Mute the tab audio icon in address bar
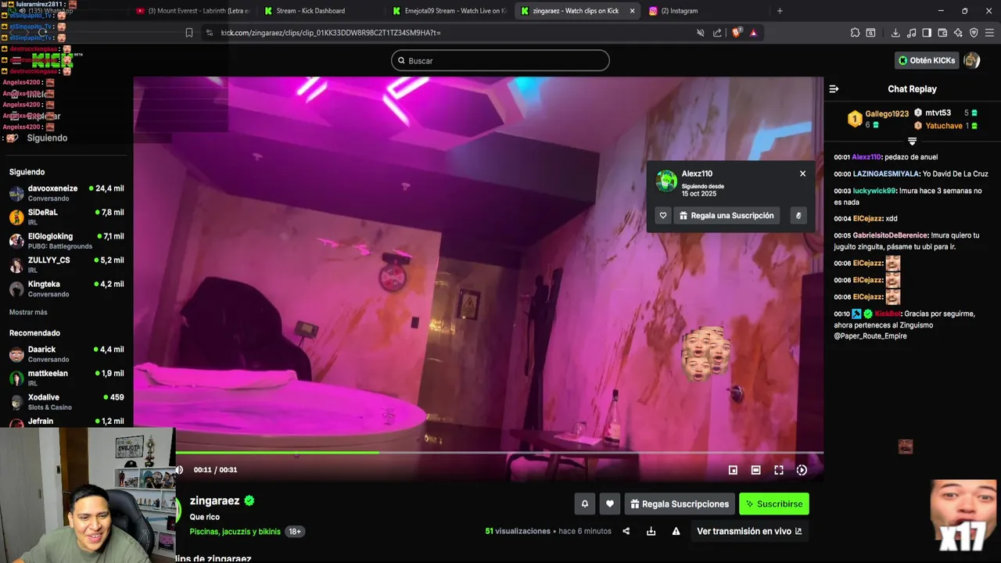Image resolution: width=1001 pixels, height=563 pixels. tap(701, 33)
